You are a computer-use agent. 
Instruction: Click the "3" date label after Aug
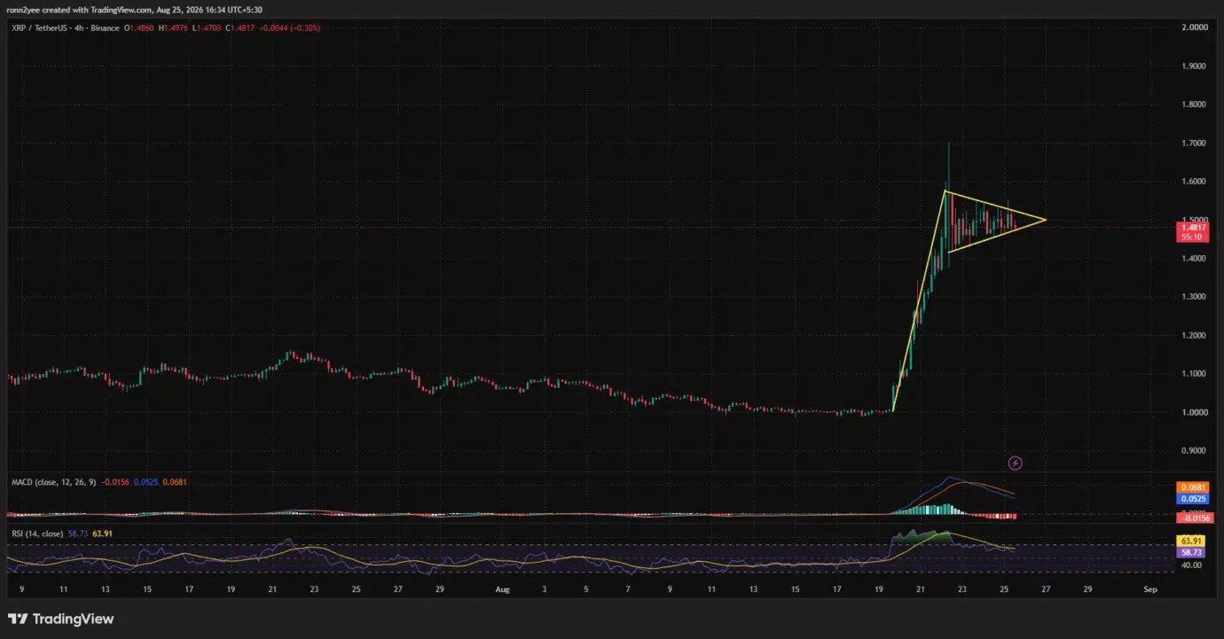(x=545, y=588)
